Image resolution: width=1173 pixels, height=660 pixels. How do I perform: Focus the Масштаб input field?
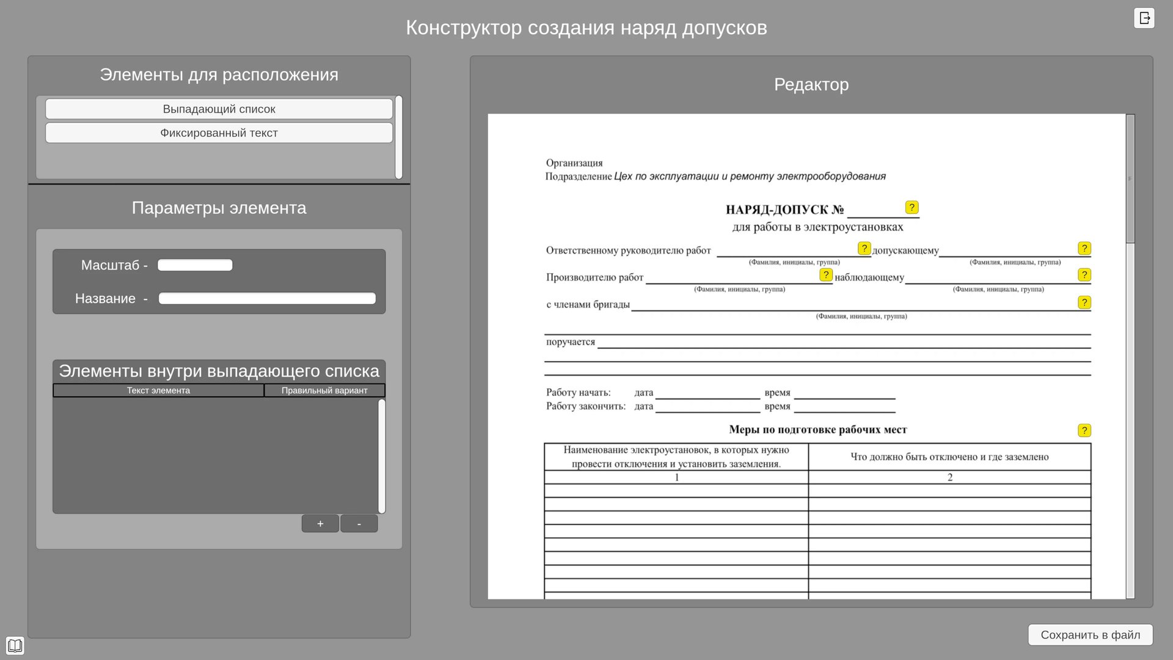pyautogui.click(x=195, y=265)
